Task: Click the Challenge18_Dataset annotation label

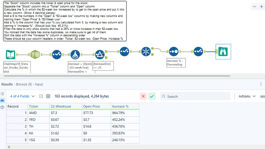Action: click(x=17, y=67)
